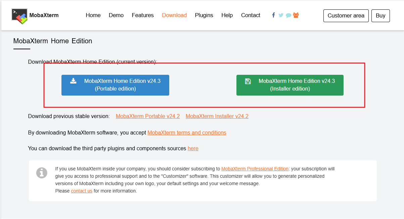Open the Twitter bird icon

pyautogui.click(x=281, y=15)
